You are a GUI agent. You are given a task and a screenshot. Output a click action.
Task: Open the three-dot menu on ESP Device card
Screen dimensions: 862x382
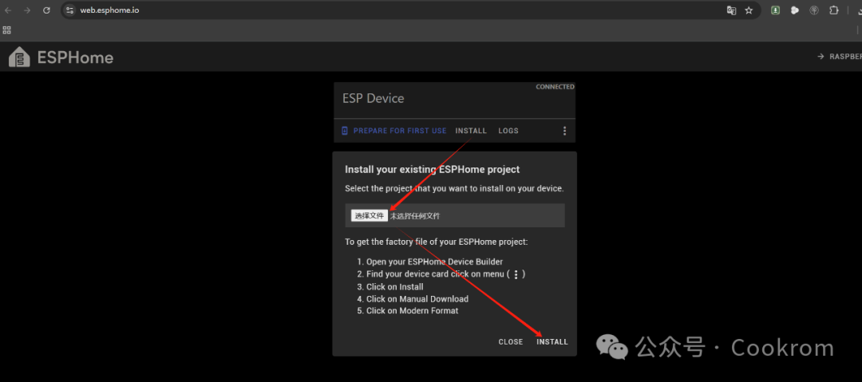[564, 131]
